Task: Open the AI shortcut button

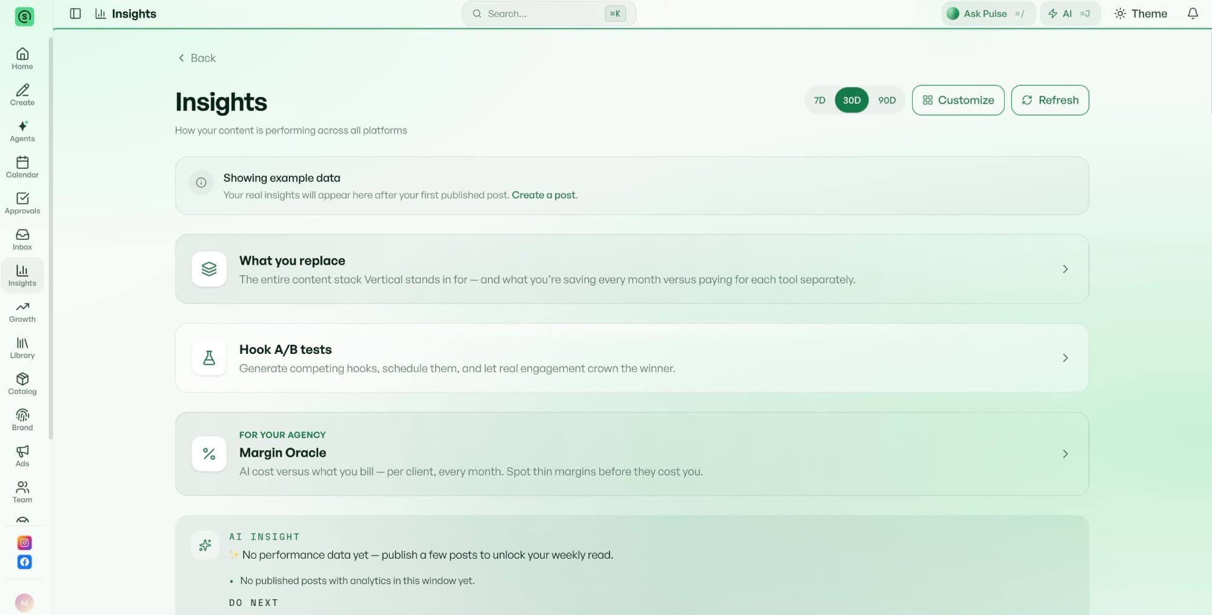Action: [1070, 13]
